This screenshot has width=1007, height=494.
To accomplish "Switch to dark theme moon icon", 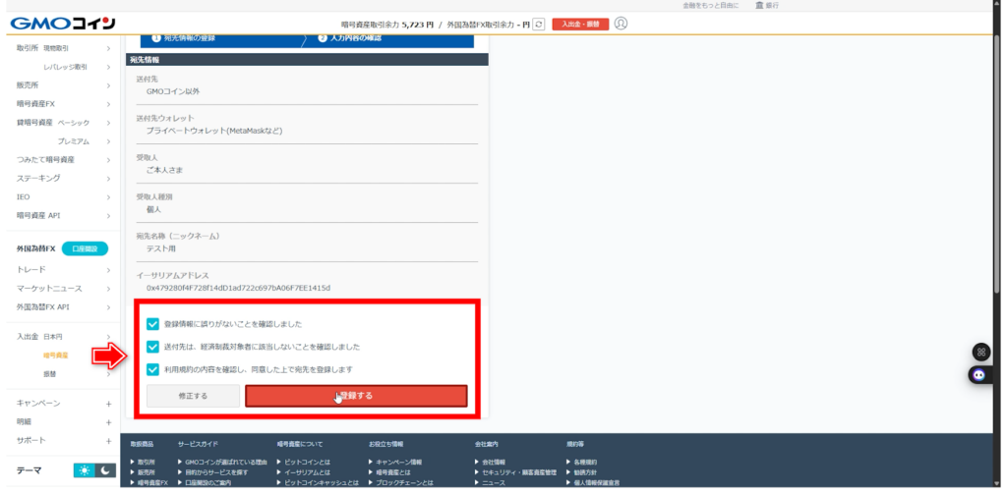I will click(106, 470).
